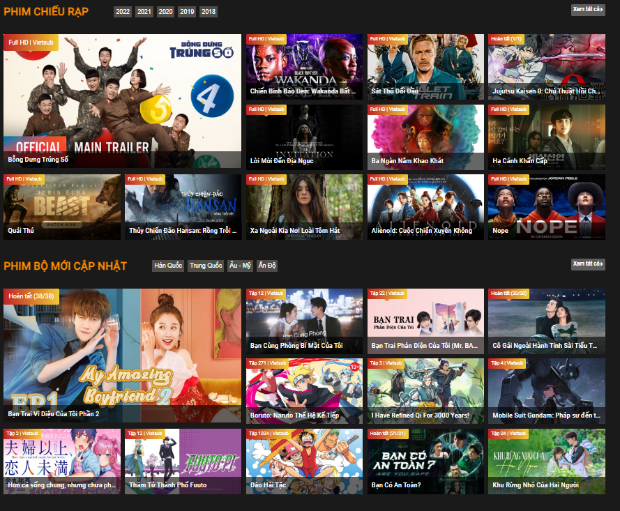The height and width of the screenshot is (511, 620).
Task: Open Hạ Cánh Khẩn Cấp movie card
Action: tap(547, 137)
